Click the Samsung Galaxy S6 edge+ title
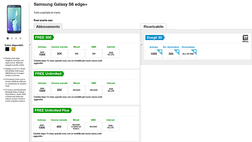Viewport: 252px width, 142px height. tap(60, 4)
